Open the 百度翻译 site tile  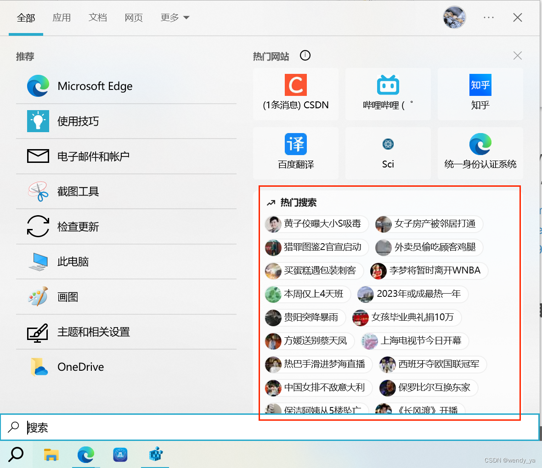point(296,153)
